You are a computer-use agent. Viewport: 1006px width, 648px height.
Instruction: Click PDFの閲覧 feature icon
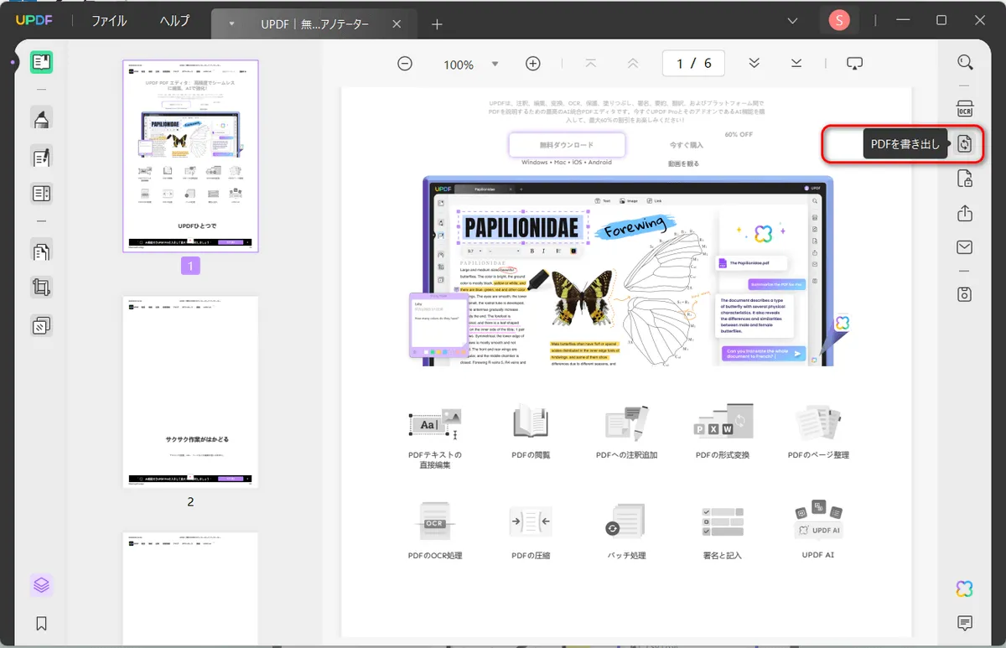531,422
